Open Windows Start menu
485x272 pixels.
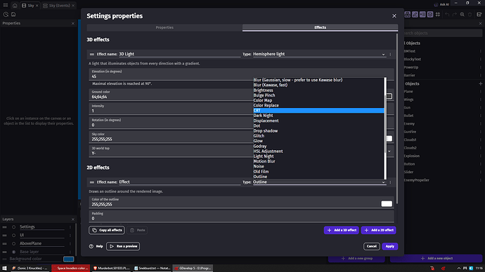point(4,268)
